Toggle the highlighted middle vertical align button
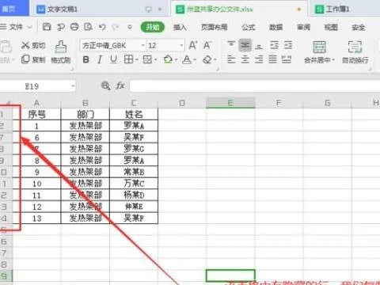380x285 pixels. click(x=245, y=45)
